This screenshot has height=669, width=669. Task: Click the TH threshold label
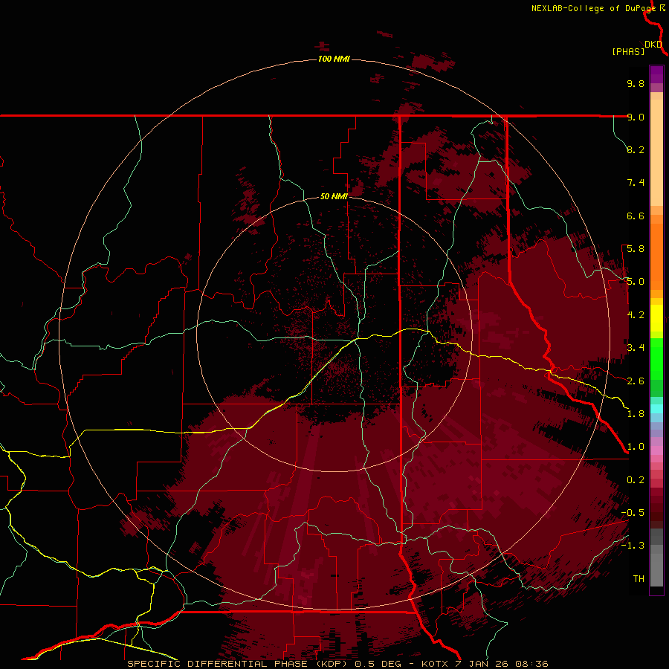coord(639,579)
